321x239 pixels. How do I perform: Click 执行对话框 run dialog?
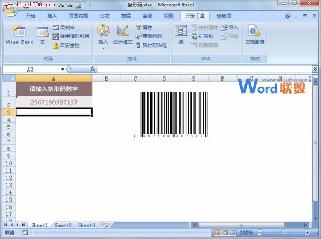pyautogui.click(x=151, y=45)
